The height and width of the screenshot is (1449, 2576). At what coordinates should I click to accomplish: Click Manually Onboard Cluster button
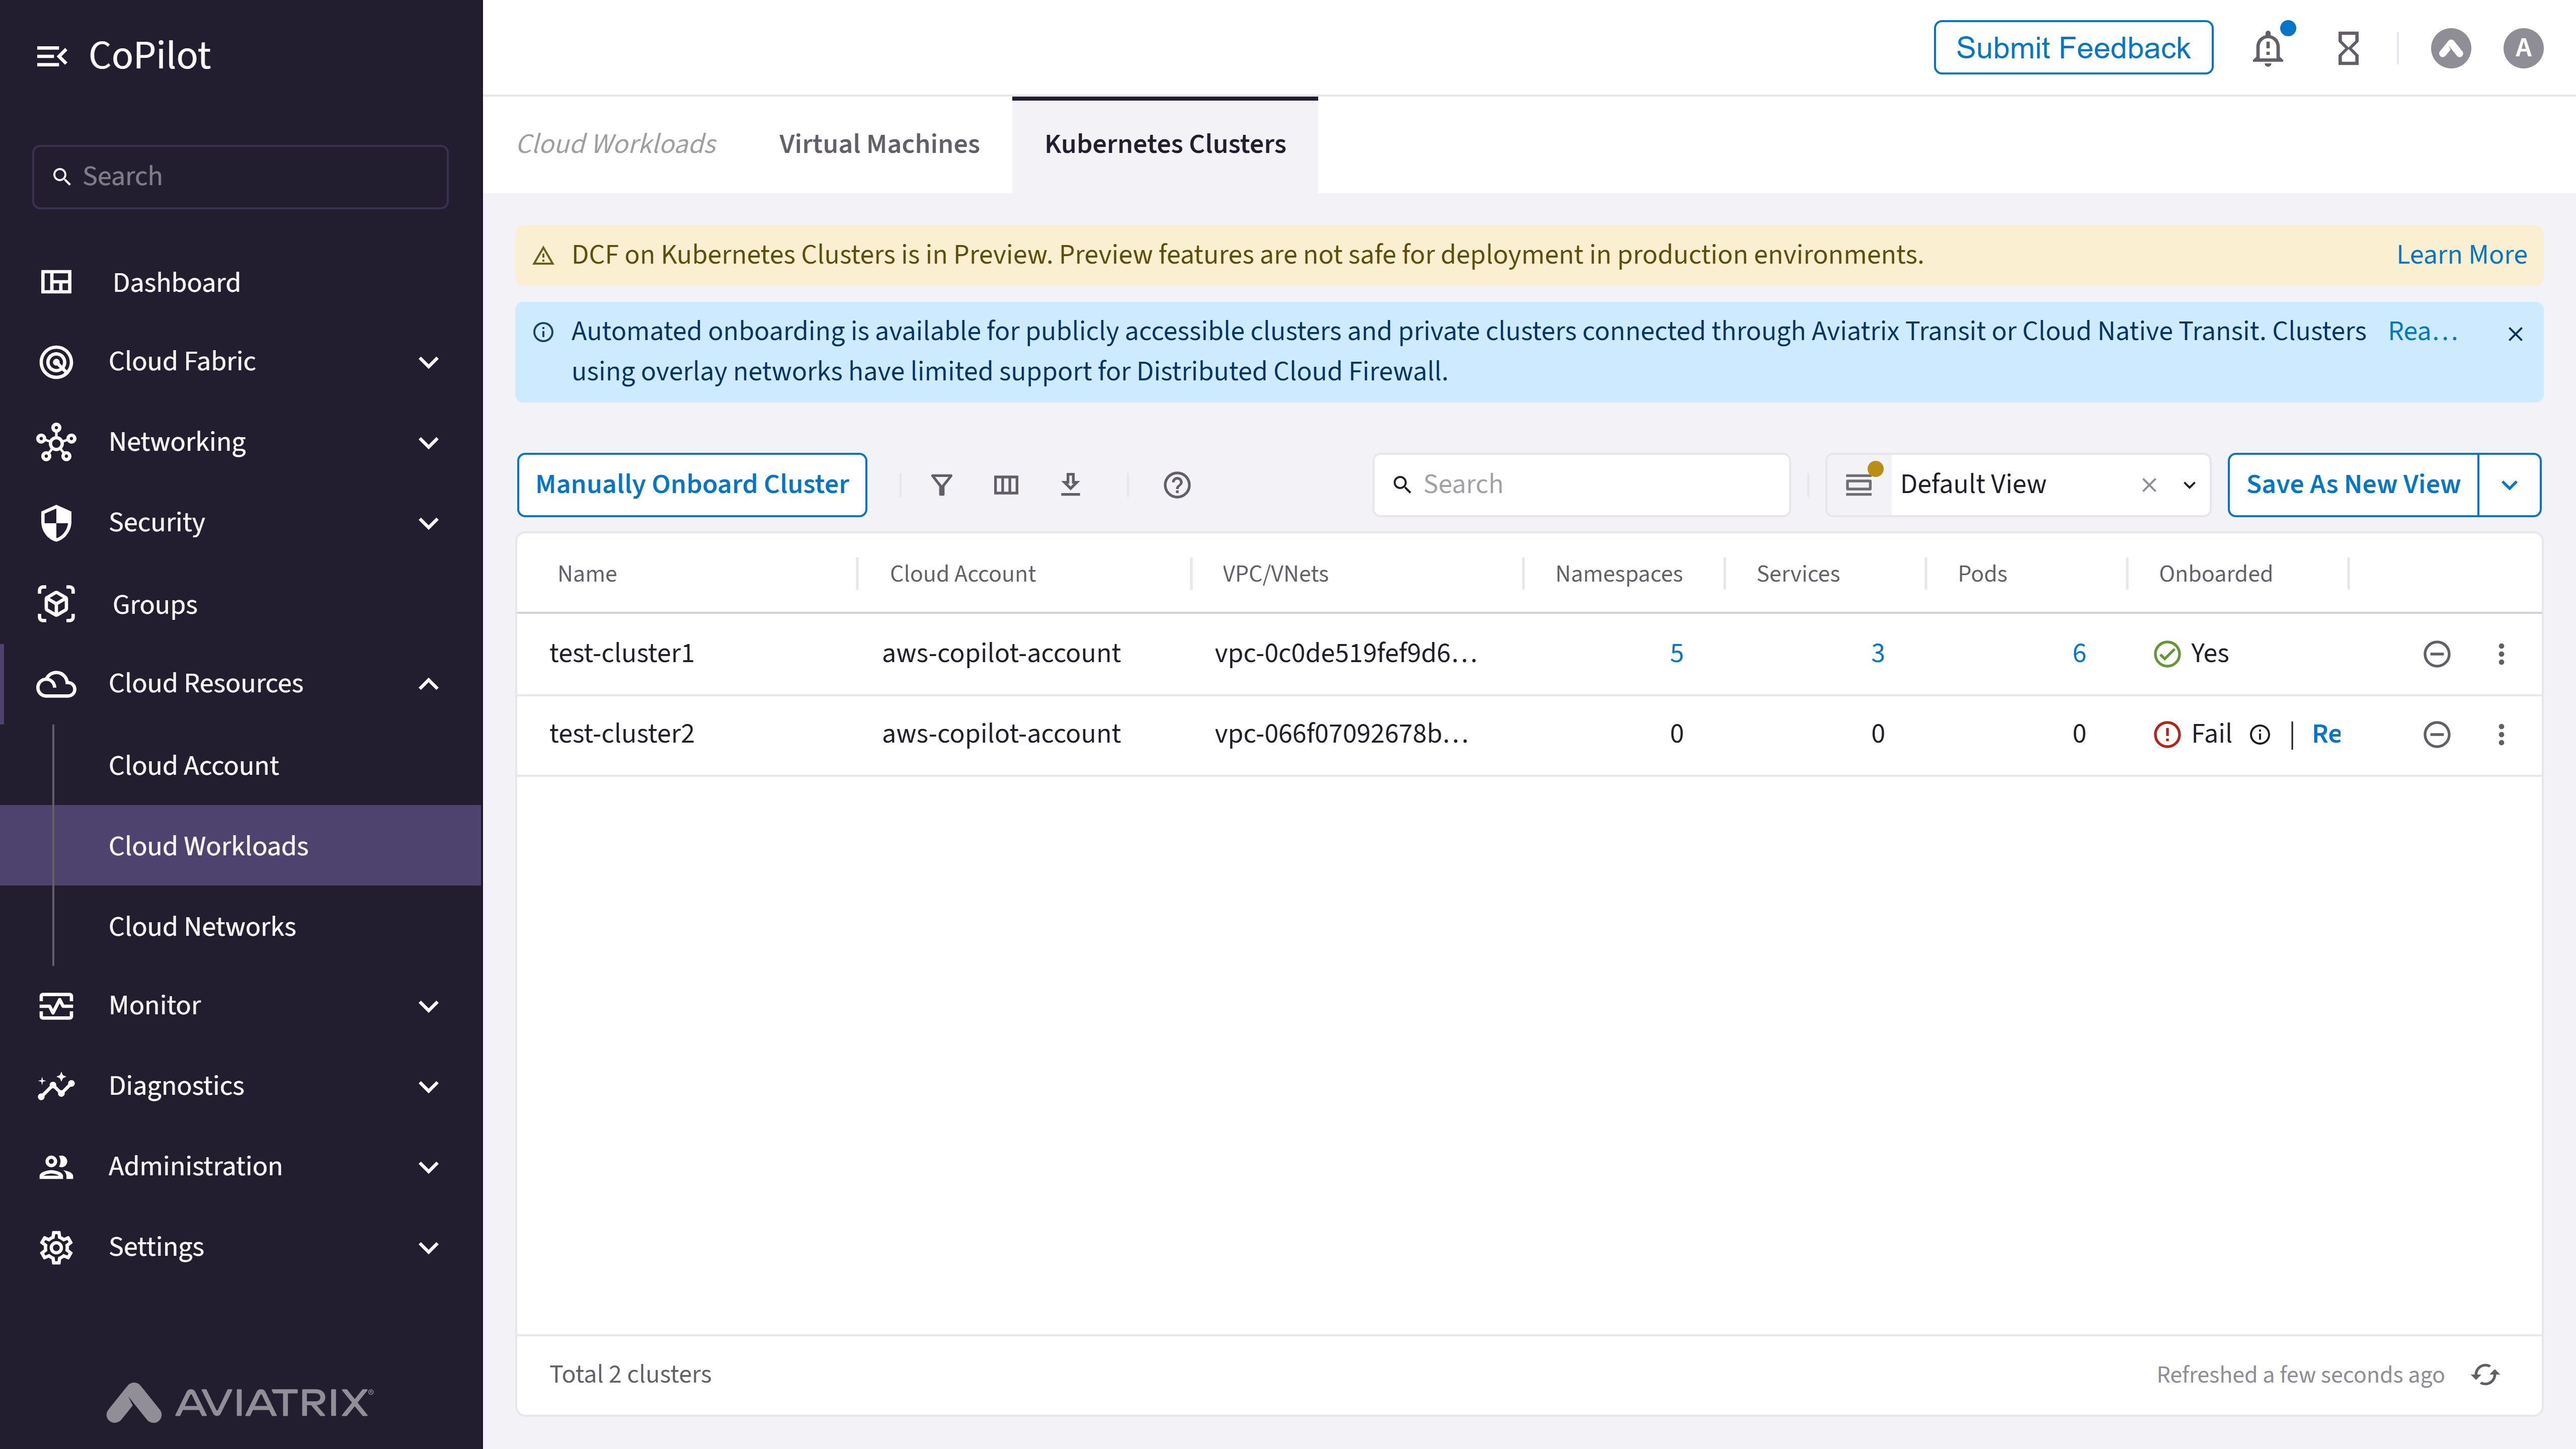click(692, 485)
